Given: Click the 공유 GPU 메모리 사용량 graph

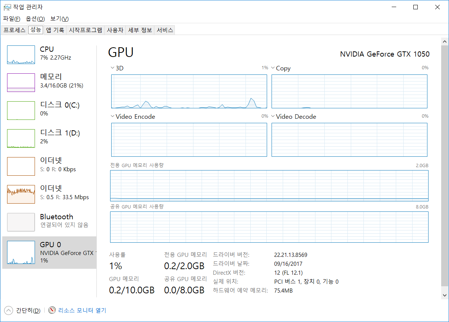Looking at the screenshot, I should point(269,227).
